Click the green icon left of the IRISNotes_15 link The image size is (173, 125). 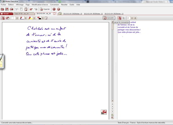(x=60, y=14)
